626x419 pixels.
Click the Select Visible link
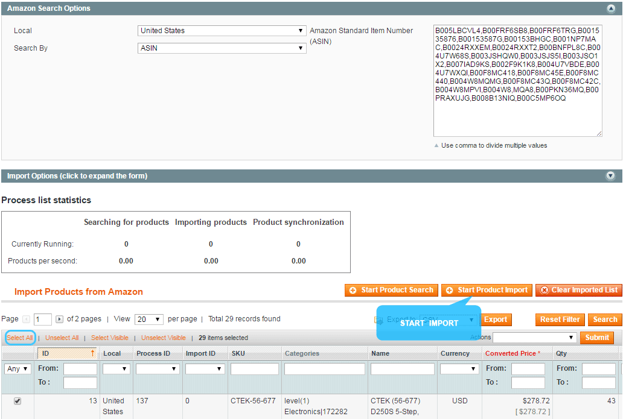[x=110, y=338]
